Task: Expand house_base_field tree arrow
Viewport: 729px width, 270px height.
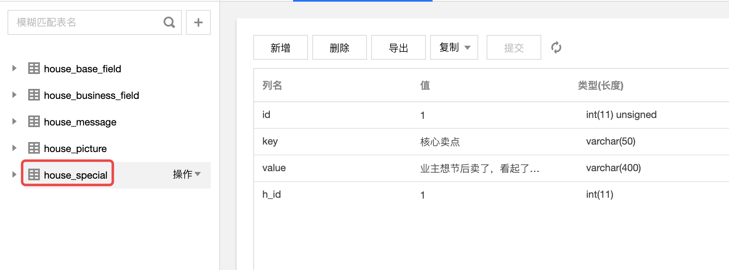Action: pyautogui.click(x=14, y=68)
